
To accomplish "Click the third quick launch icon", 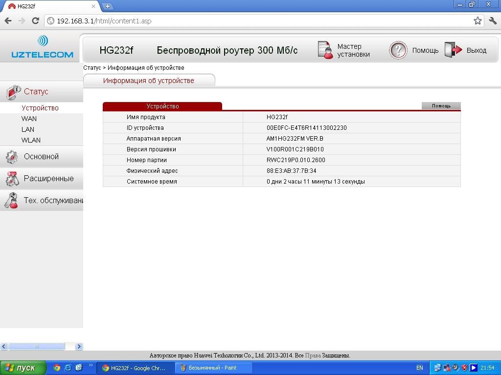I will click(79, 368).
